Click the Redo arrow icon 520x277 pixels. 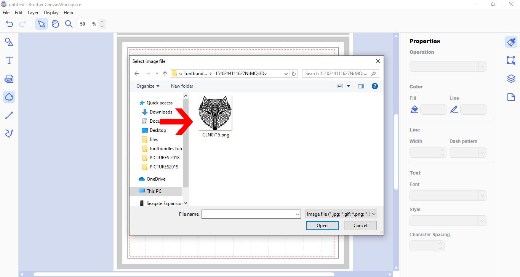point(22,24)
